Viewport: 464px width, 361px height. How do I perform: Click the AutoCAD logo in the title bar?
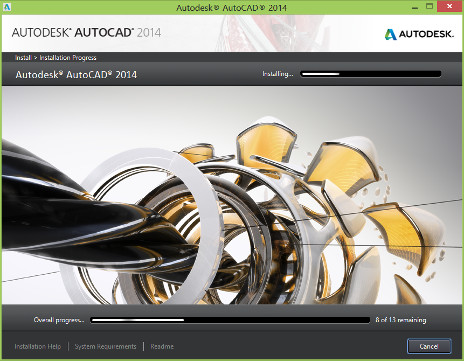7,6
